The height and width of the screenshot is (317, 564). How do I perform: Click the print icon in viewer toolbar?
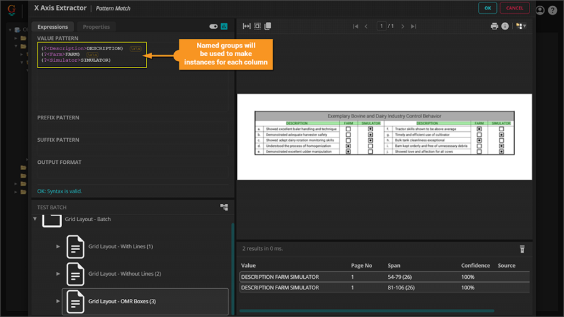click(x=494, y=26)
